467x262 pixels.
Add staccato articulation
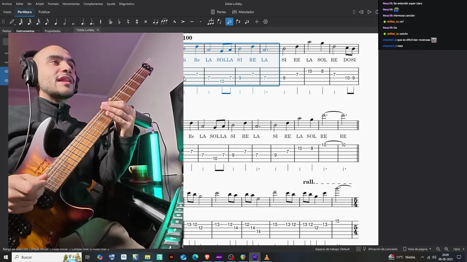coord(201,22)
